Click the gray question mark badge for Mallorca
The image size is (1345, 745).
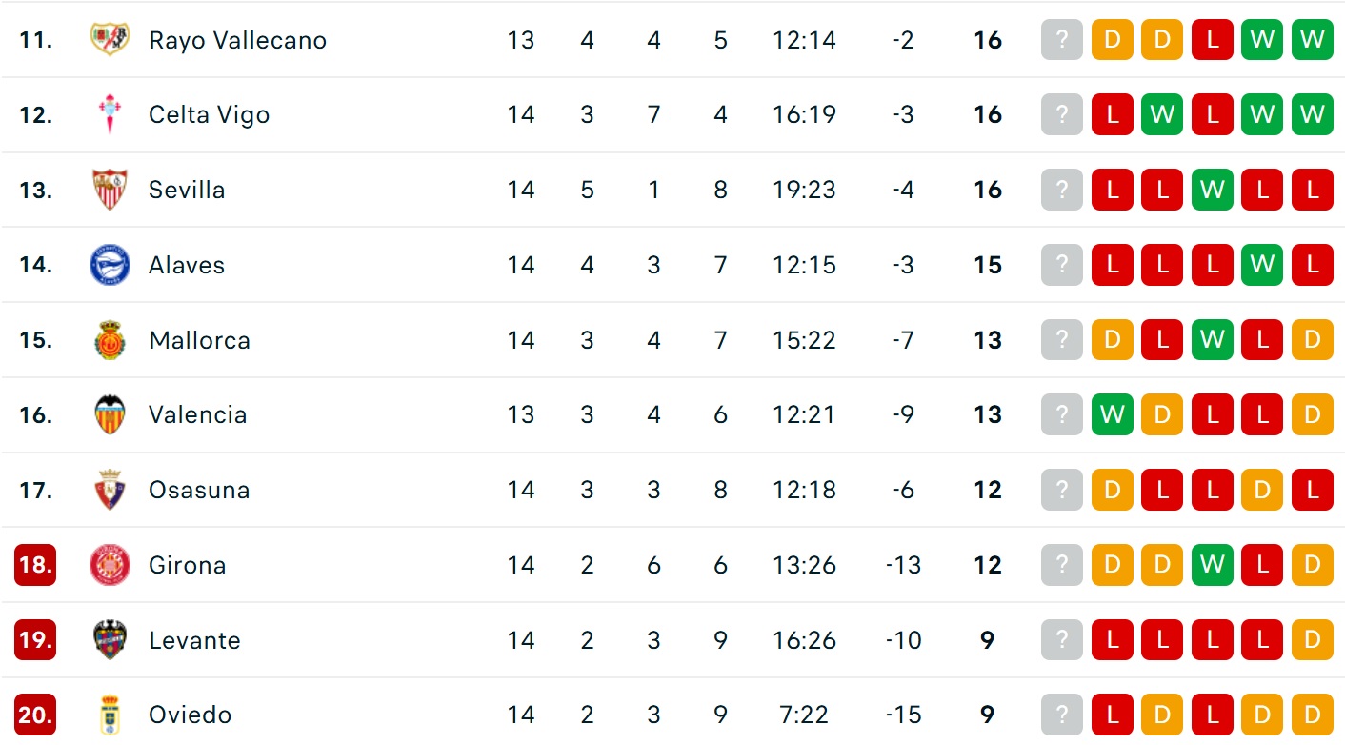click(x=1062, y=340)
